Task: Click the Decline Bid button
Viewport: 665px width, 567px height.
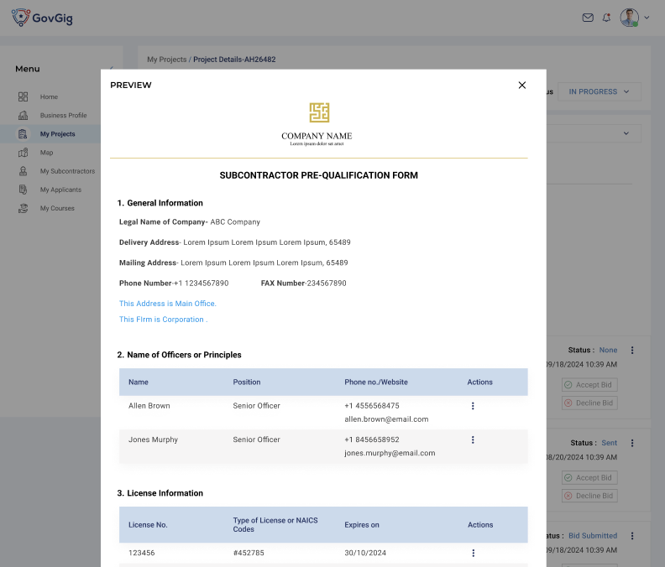Action: point(589,403)
